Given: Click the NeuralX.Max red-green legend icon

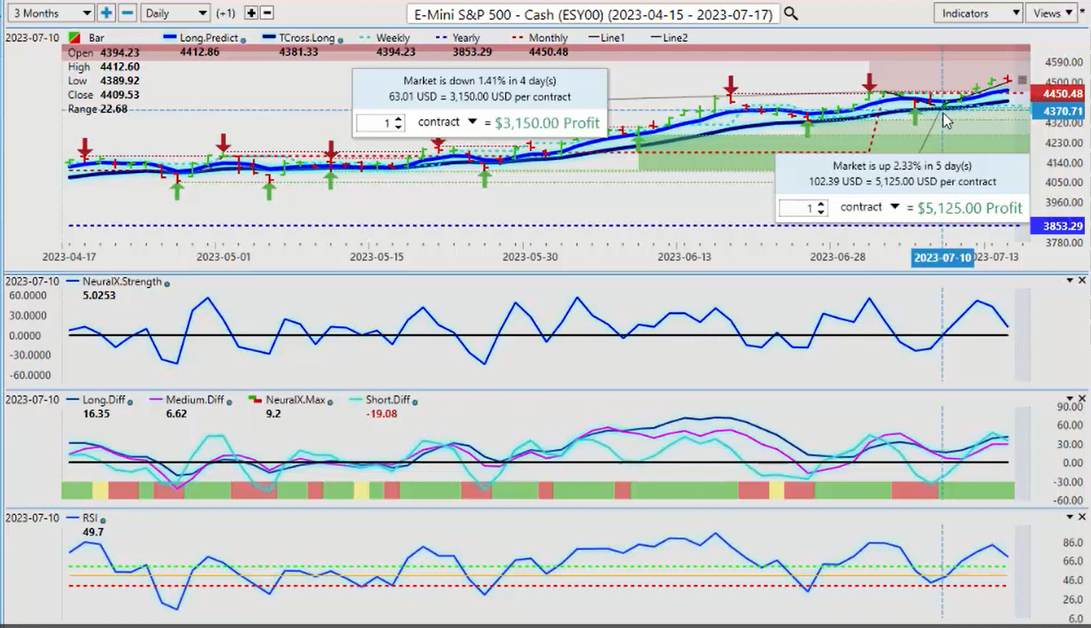Looking at the screenshot, I should tap(255, 400).
